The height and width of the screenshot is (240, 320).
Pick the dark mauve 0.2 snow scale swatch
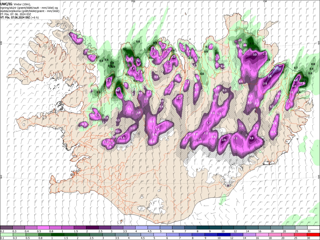point(6,227)
